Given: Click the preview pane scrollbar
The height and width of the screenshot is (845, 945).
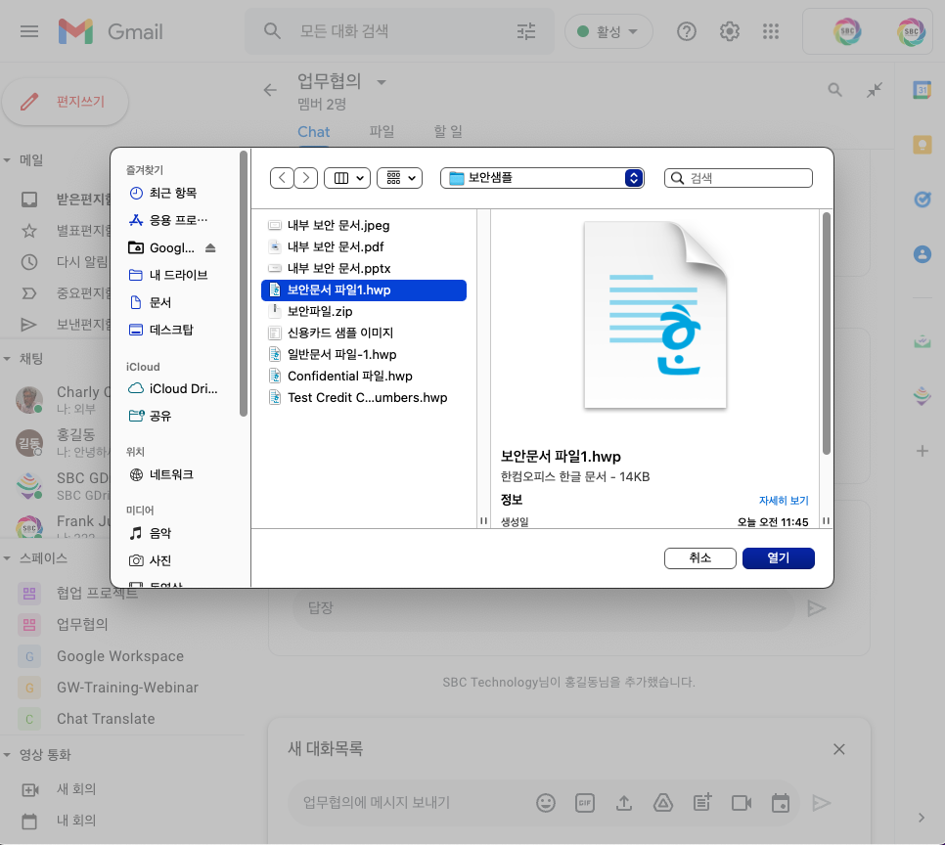Looking at the screenshot, I should click(x=827, y=333).
